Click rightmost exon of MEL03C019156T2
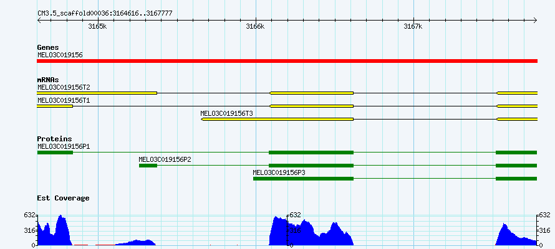Image resolution: width=555 pixels, height=249 pixels. (x=517, y=93)
